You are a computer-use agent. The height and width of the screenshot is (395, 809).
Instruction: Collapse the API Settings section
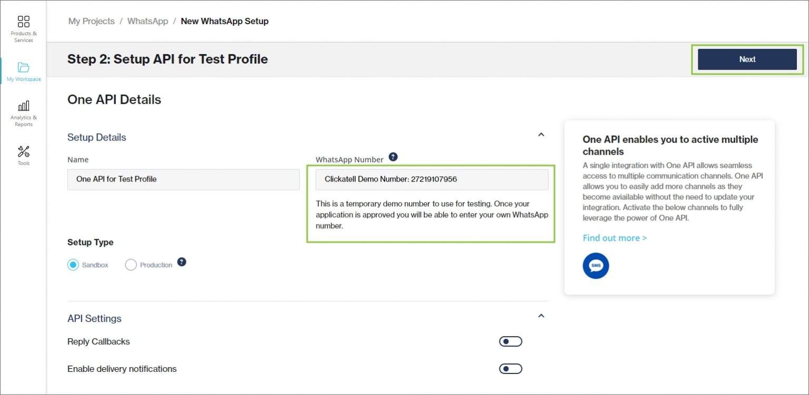[541, 316]
